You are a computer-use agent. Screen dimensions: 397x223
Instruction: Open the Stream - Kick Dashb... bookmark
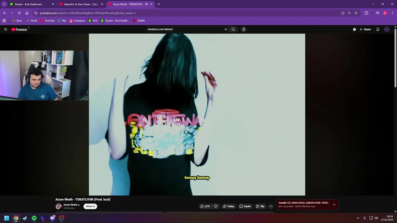115,21
